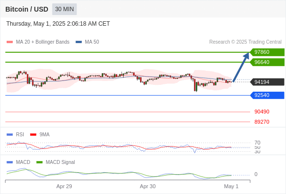The image size is (286, 194).
Task: Click the Bitcoin / USD title
Action: (x=27, y=9)
